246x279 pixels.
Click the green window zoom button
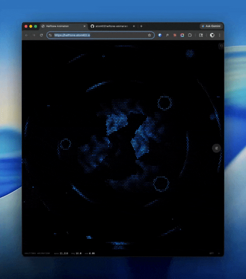36,26
